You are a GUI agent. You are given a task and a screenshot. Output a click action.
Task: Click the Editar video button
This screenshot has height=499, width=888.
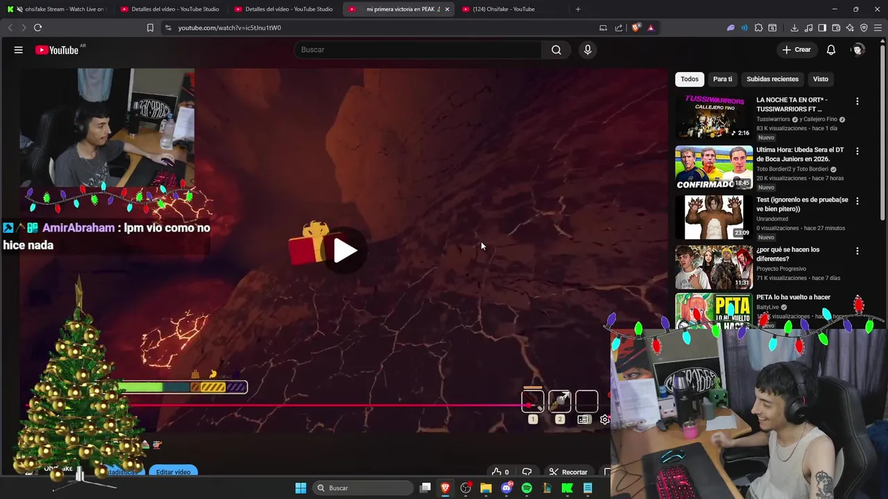(173, 472)
